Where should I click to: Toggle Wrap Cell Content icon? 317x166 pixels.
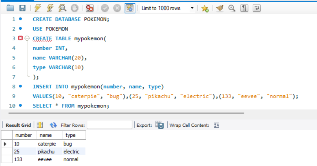[216, 125]
